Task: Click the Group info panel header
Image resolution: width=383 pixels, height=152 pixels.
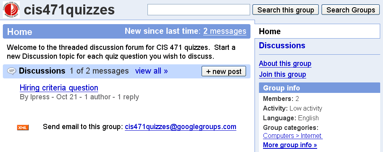Action: coord(320,88)
